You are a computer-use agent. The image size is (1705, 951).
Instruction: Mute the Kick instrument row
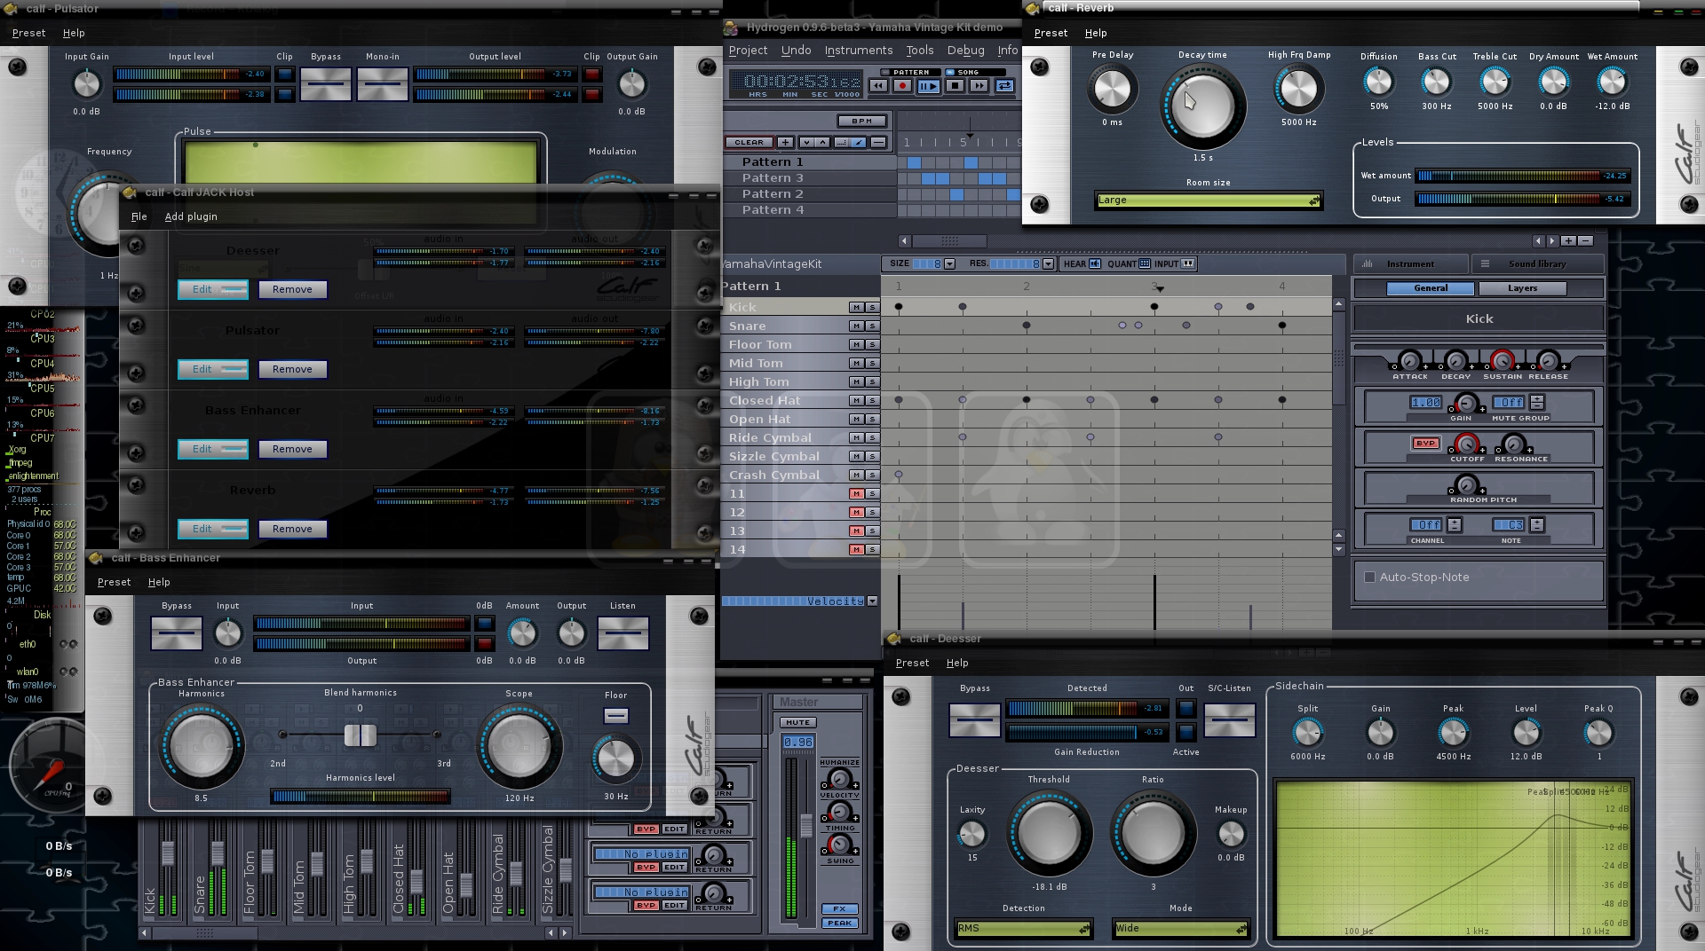(856, 307)
